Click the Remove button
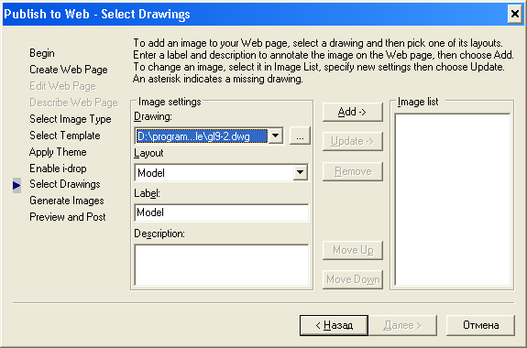 pos(353,171)
